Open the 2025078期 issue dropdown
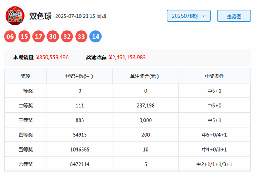256x175 pixels. coord(189,16)
